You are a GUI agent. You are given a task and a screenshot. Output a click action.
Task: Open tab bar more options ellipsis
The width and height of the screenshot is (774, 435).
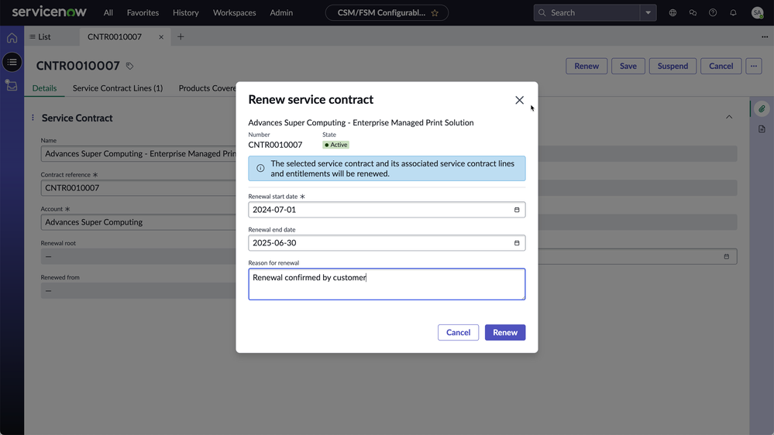point(765,36)
